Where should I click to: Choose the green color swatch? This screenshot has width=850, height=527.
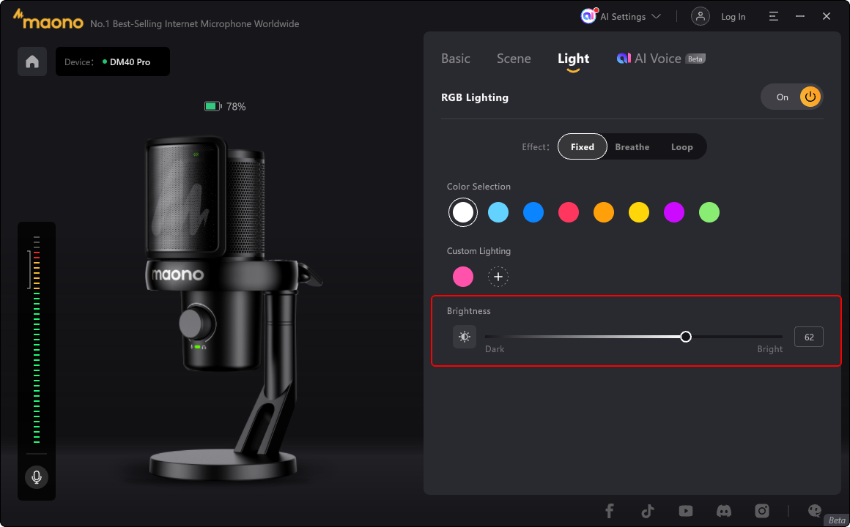tap(709, 212)
